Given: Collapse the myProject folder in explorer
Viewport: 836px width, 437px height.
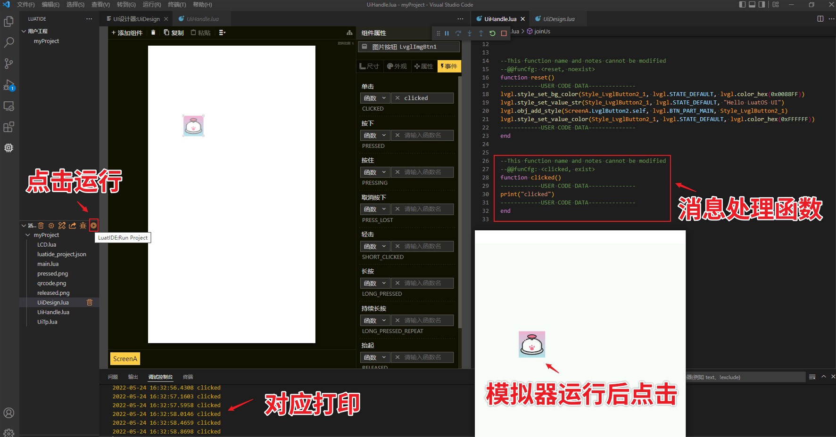Looking at the screenshot, I should 27,235.
